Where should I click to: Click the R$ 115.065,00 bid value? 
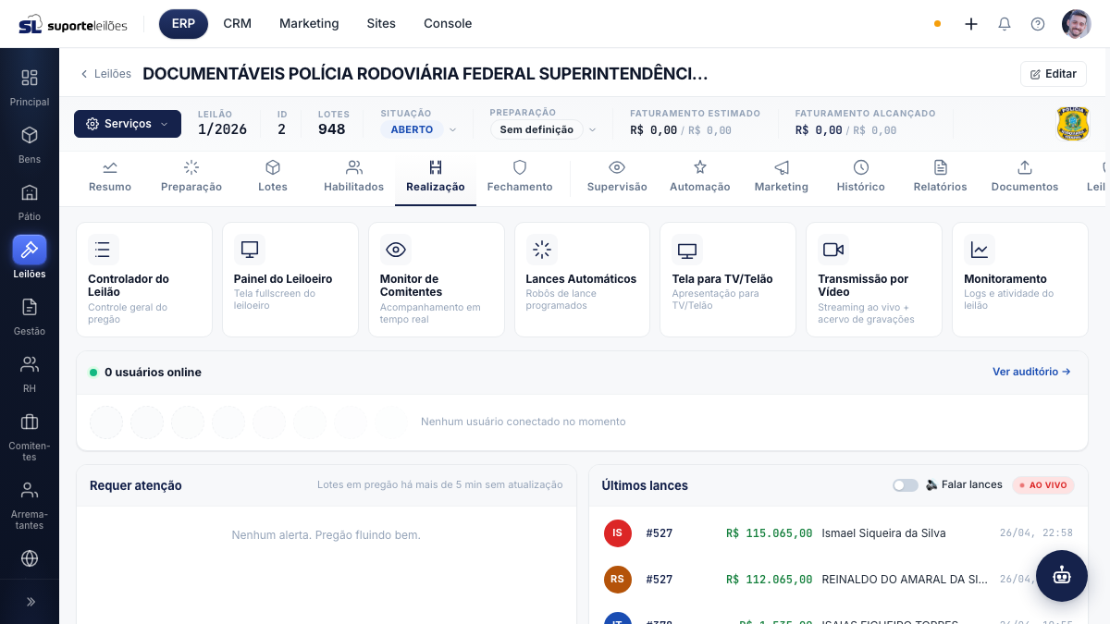pyautogui.click(x=770, y=533)
